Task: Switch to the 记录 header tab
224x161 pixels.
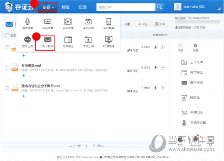Action: click(x=83, y=7)
